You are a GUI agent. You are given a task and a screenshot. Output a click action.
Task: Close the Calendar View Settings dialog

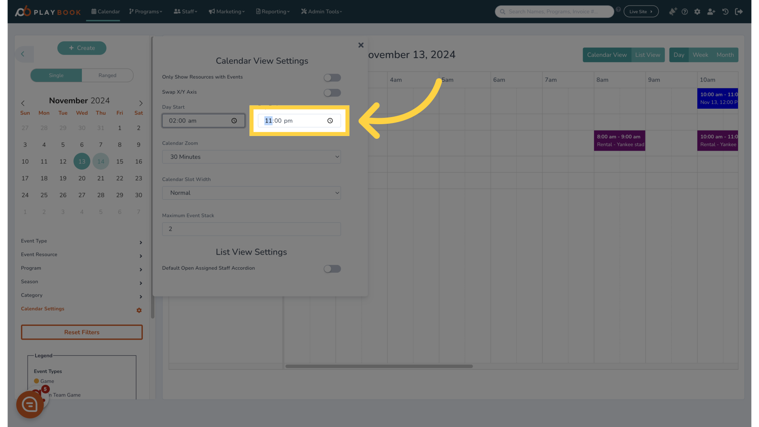(x=361, y=45)
